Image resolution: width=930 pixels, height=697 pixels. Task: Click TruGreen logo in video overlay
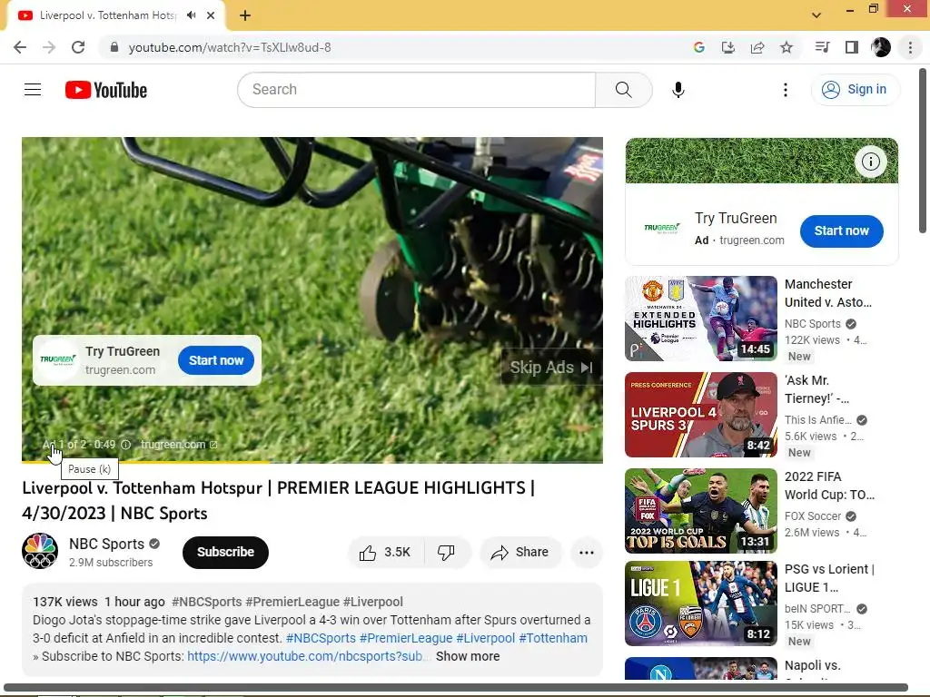pos(57,359)
